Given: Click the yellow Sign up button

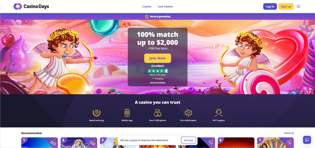Looking at the screenshot, I should pos(286,6).
